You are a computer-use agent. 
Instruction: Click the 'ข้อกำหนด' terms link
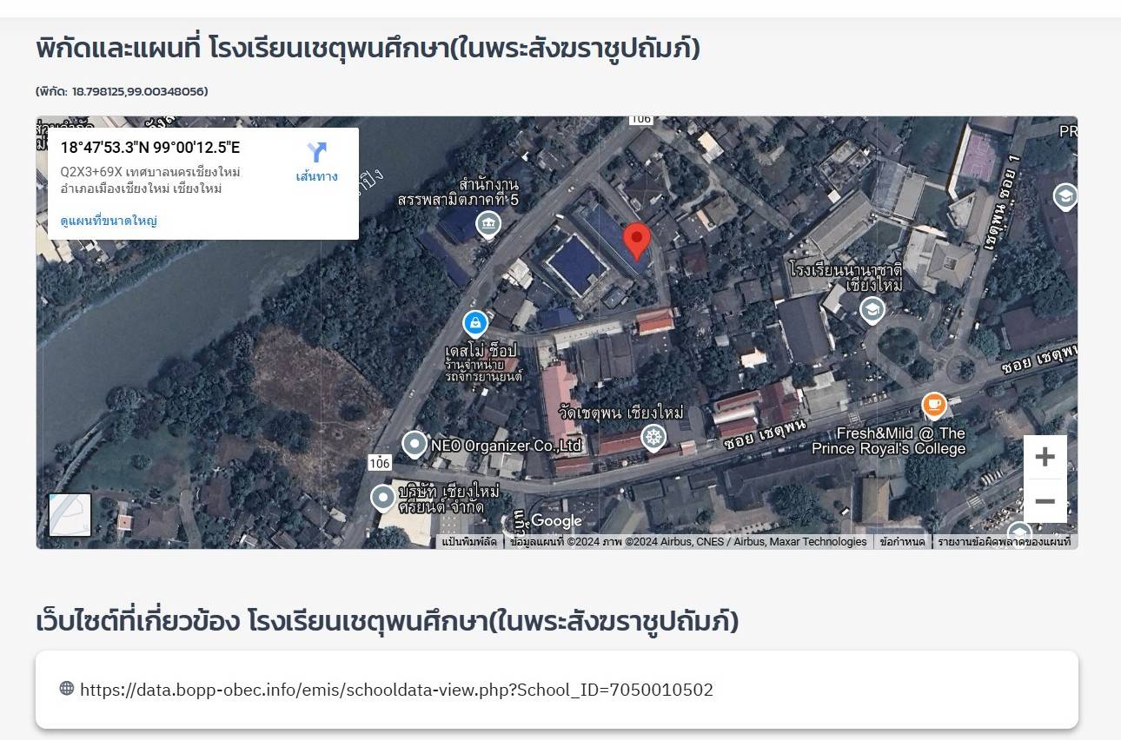(901, 542)
